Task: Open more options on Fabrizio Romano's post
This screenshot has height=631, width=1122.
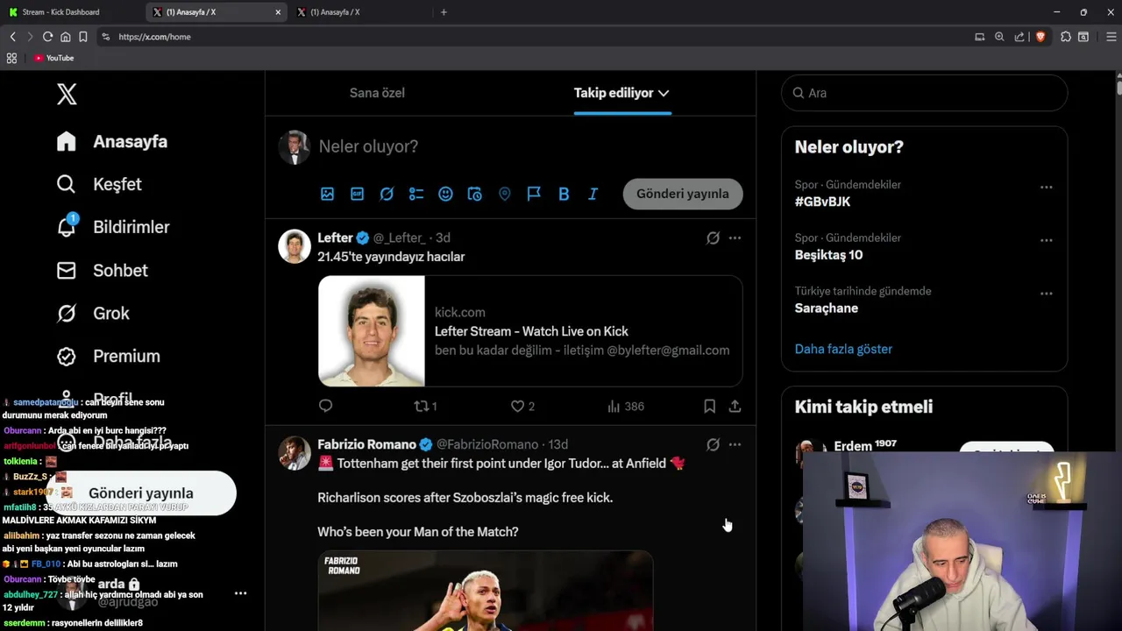Action: [735, 444]
